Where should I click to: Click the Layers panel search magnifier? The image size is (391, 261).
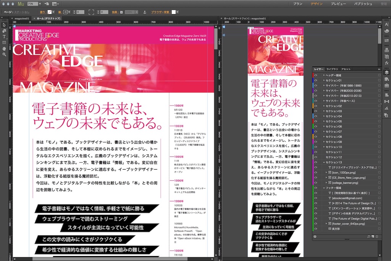click(x=368, y=236)
